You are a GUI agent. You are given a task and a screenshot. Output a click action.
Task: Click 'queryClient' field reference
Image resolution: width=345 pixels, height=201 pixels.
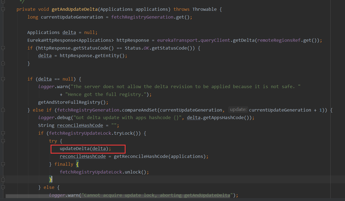pos(215,40)
